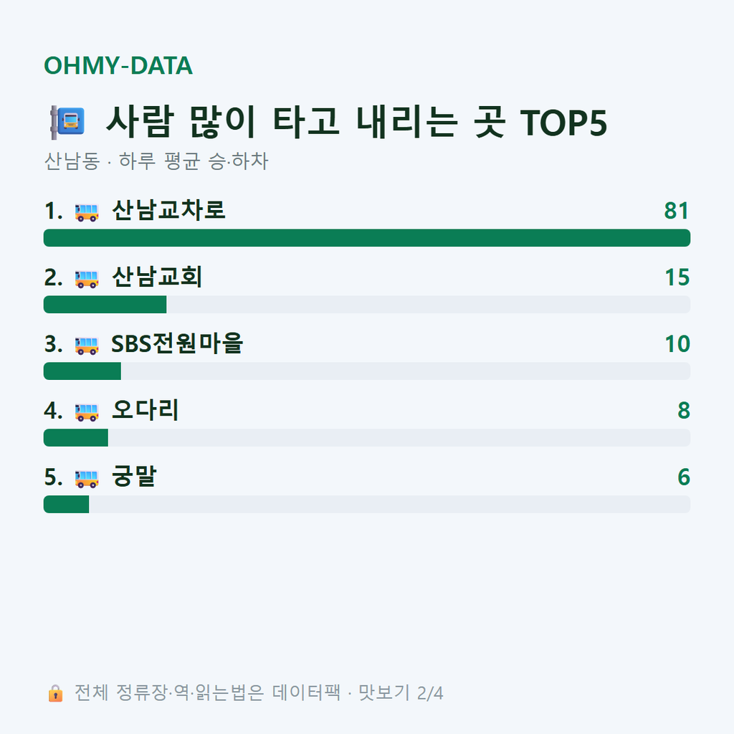Click the 궁말 progress bar

[367, 504]
